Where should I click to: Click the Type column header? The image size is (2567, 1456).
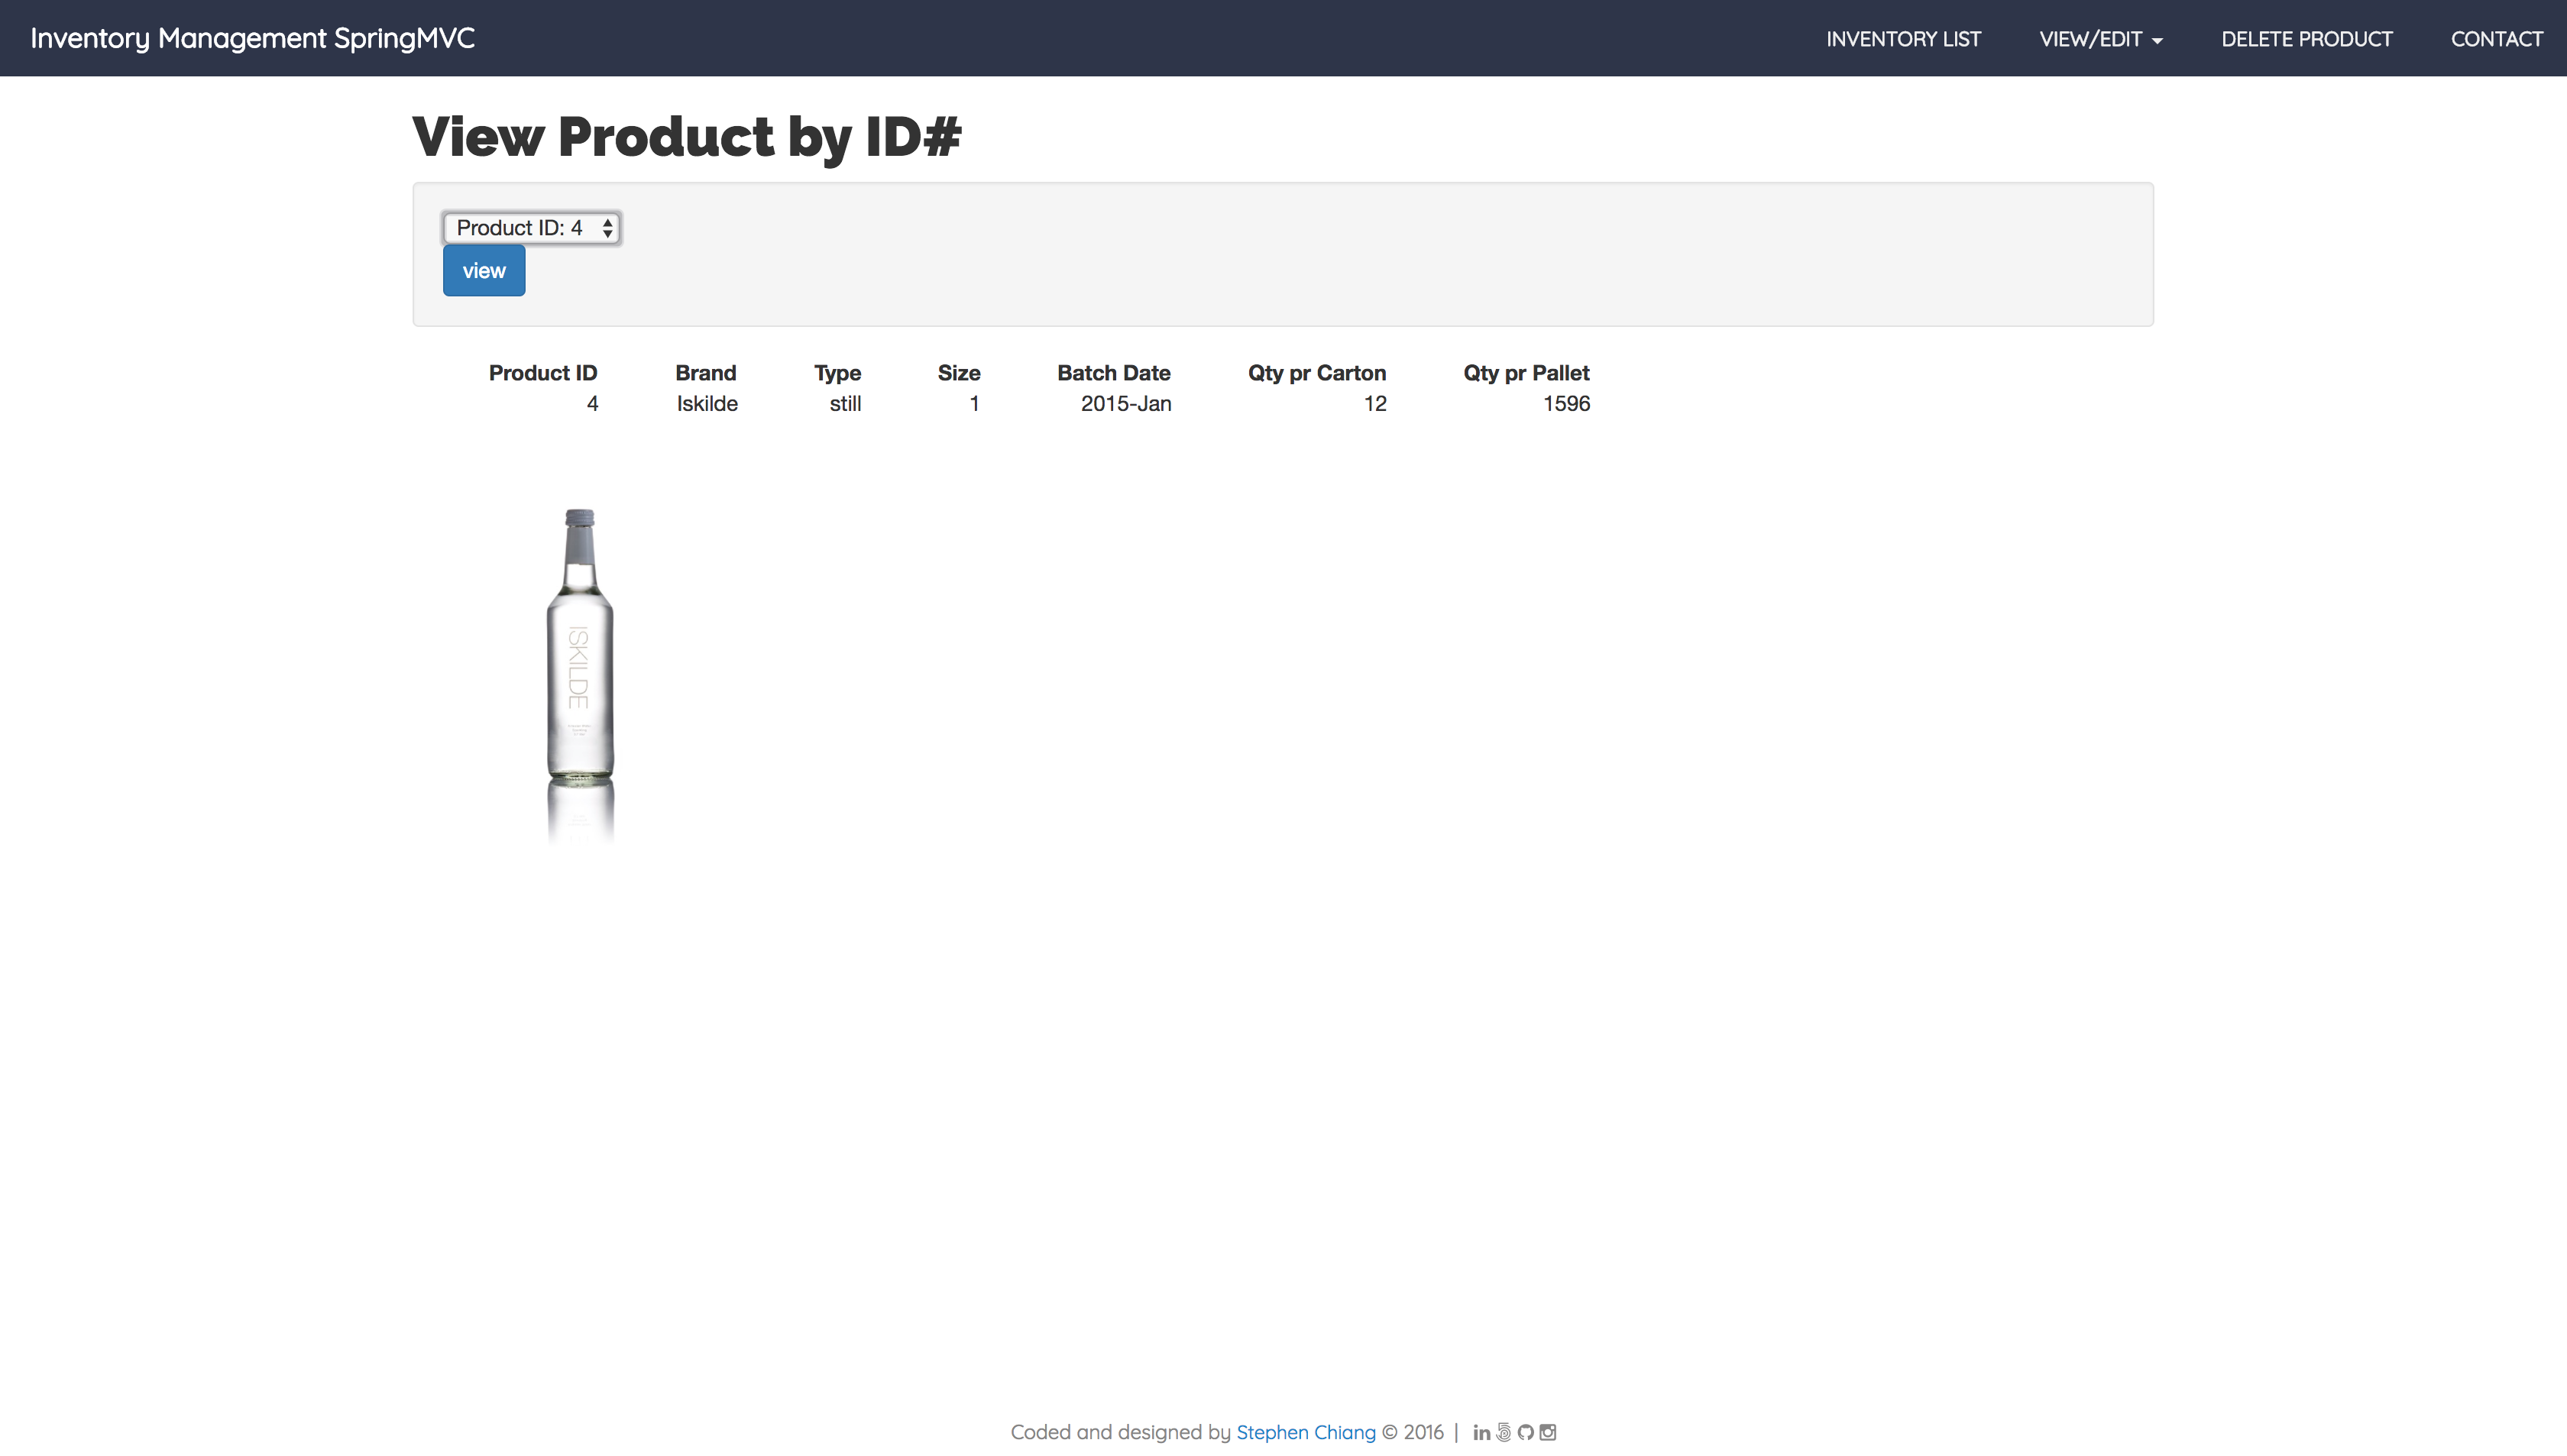[x=837, y=373]
